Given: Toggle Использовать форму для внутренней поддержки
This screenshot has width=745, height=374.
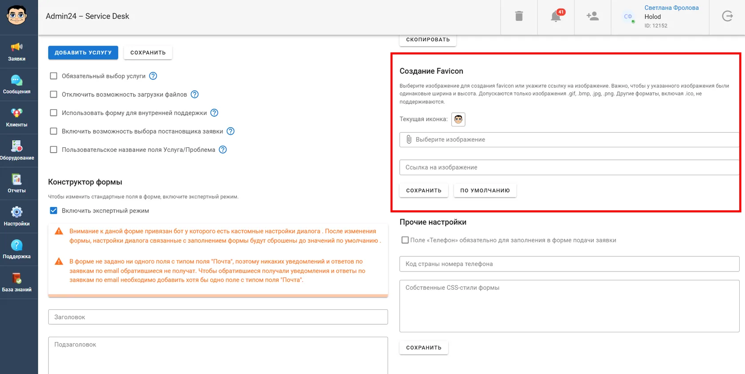Looking at the screenshot, I should tap(54, 113).
